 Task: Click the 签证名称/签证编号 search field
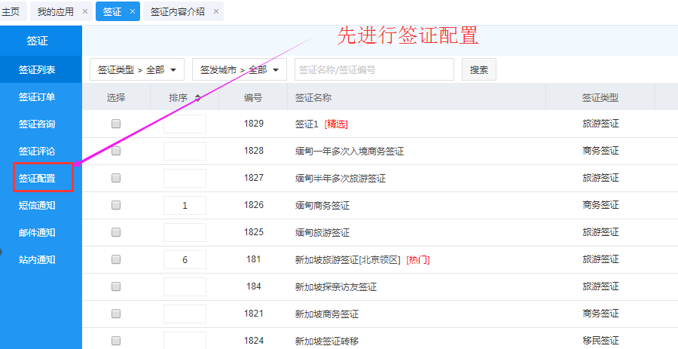[374, 69]
